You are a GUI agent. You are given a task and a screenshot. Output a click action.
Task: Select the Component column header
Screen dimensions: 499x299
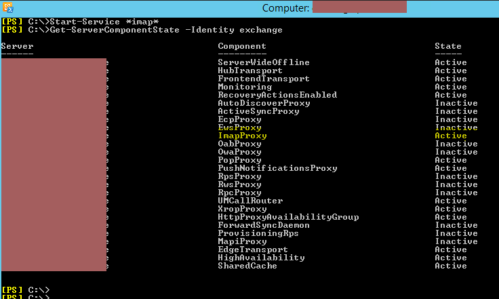coord(242,46)
